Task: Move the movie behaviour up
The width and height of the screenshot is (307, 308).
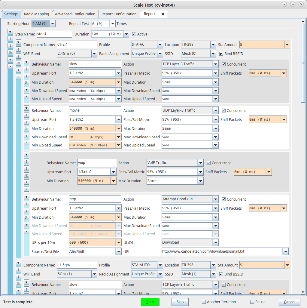Action: pyautogui.click(x=26, y=115)
